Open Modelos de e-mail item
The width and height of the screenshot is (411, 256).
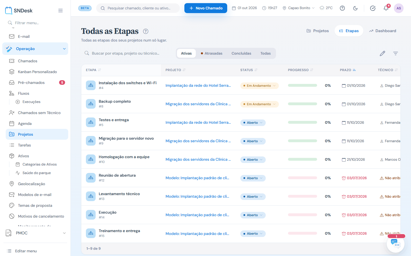click(37, 195)
